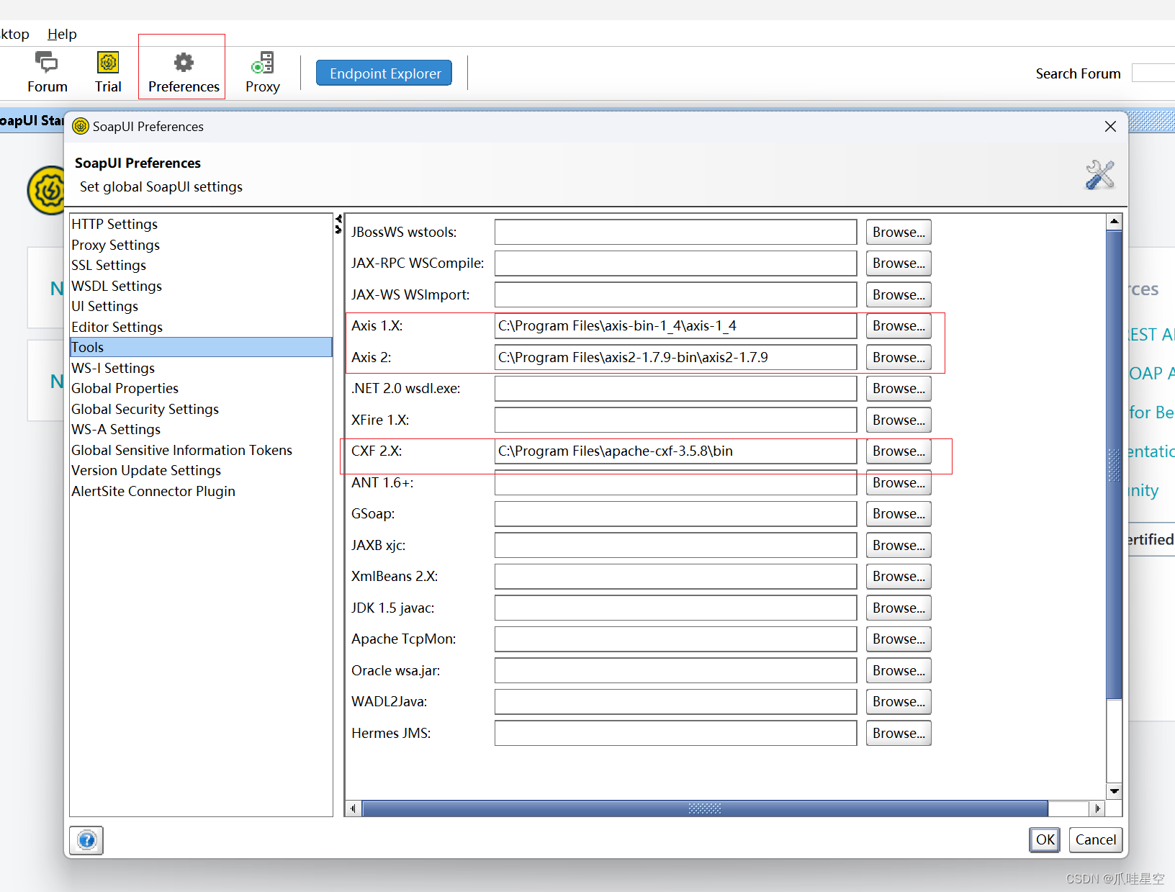Browse for JAX-RPC WSCompile location

pos(899,263)
